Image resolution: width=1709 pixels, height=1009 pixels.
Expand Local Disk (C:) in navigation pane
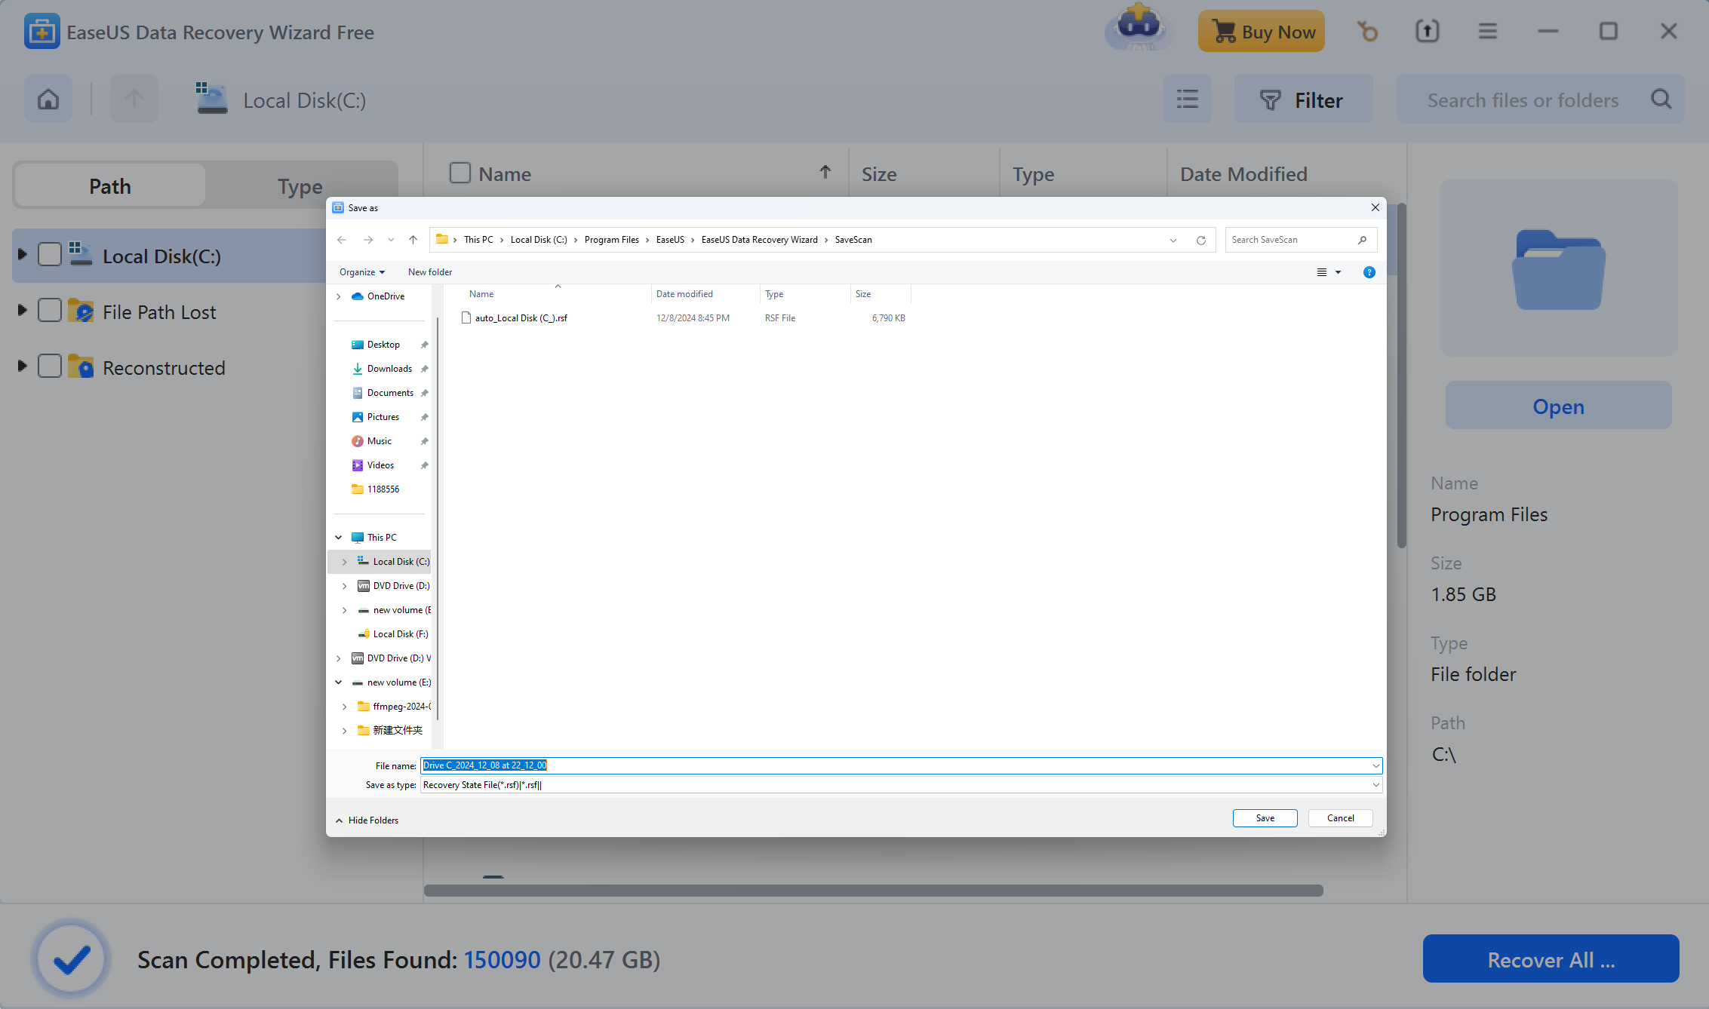[x=345, y=562]
